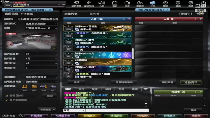Open the 最大玩家数 max players dropdown

coord(41,54)
